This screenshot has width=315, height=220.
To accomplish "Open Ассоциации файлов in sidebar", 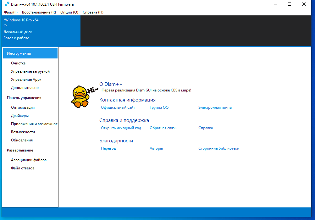I will tap(29, 160).
